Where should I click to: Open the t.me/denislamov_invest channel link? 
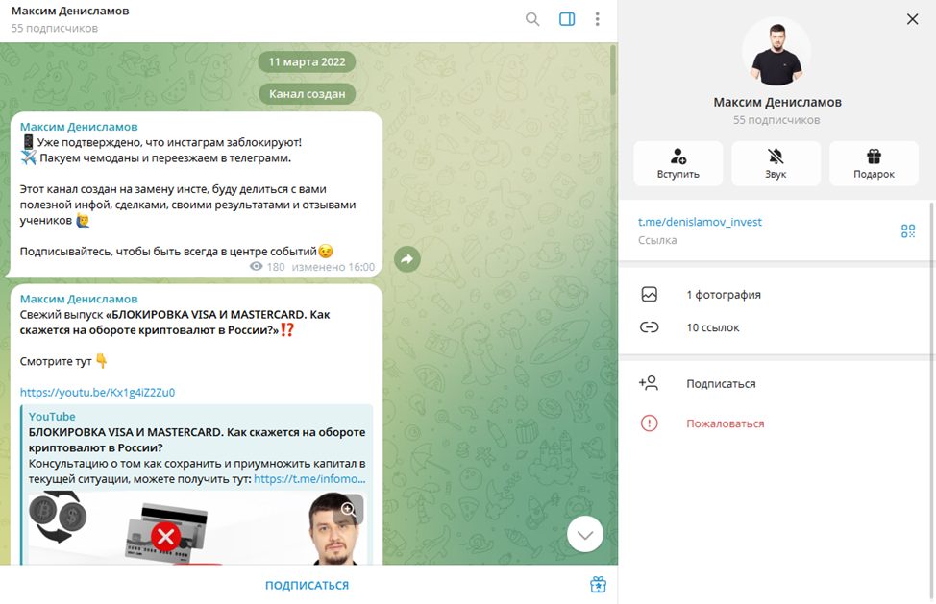pos(700,222)
